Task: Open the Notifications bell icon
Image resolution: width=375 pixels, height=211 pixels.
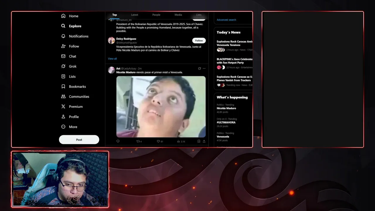Action: point(63,36)
